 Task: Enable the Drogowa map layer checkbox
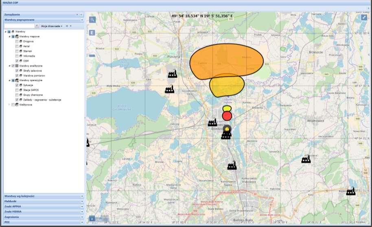[x=17, y=41]
